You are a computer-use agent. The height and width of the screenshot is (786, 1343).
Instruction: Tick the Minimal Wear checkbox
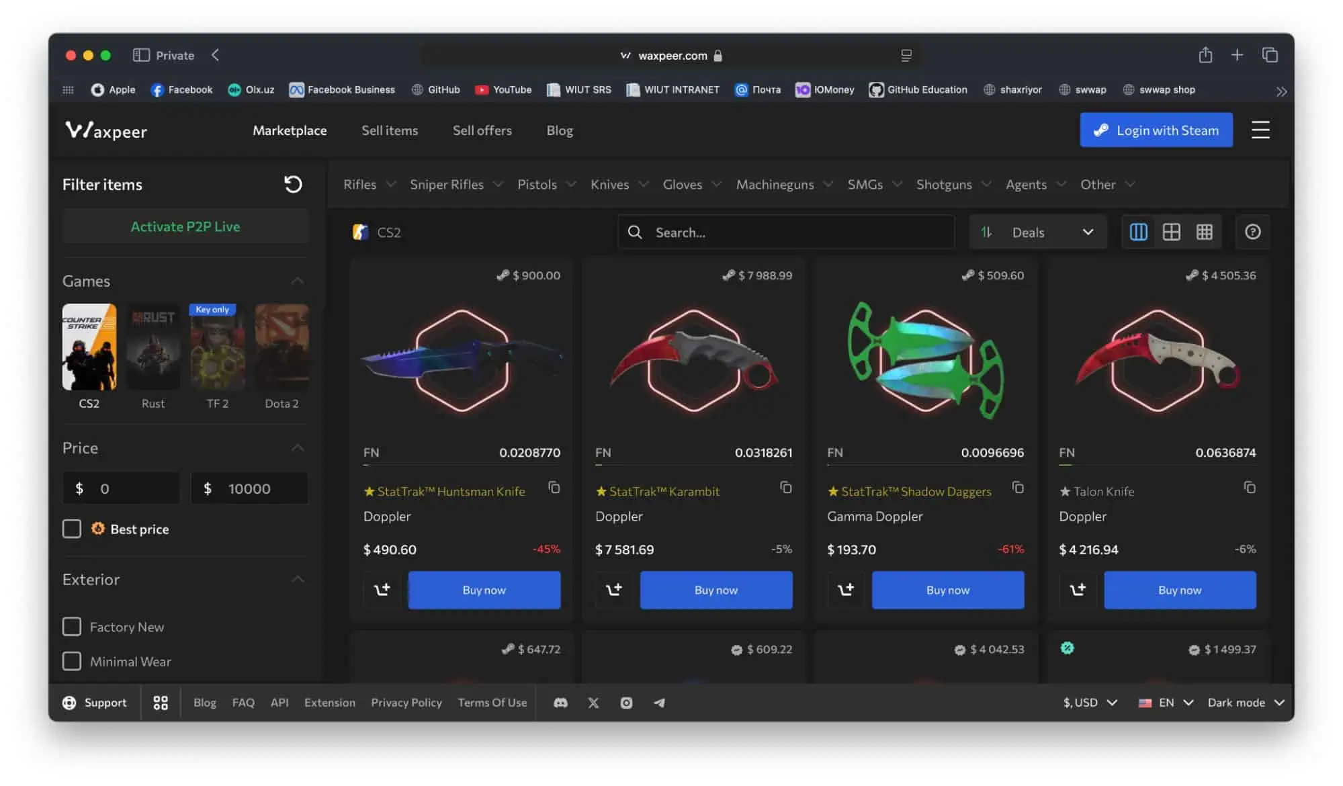pos(72,661)
